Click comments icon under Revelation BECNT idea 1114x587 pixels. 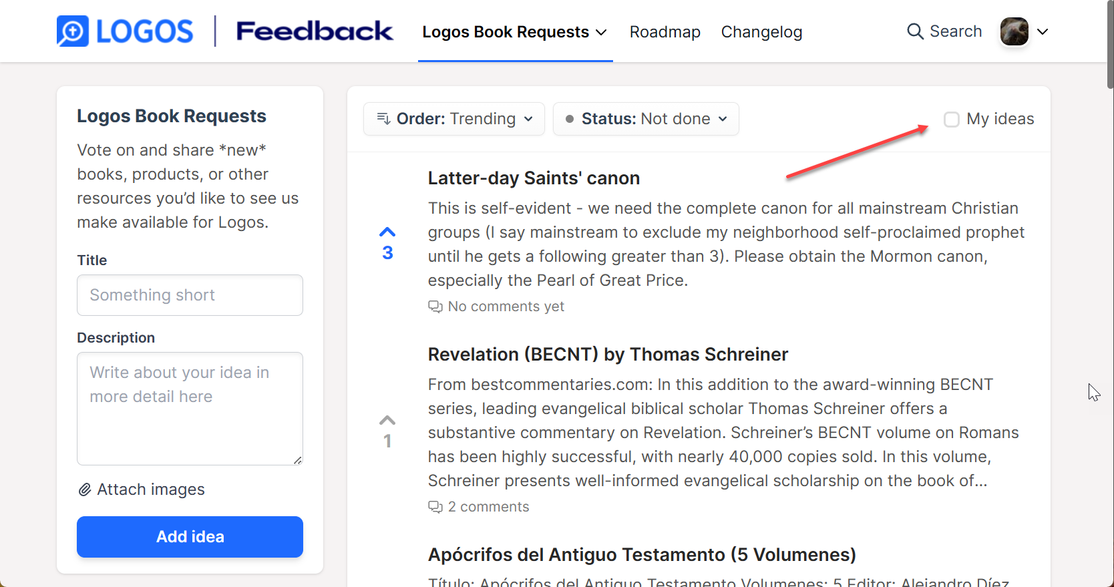click(x=435, y=507)
